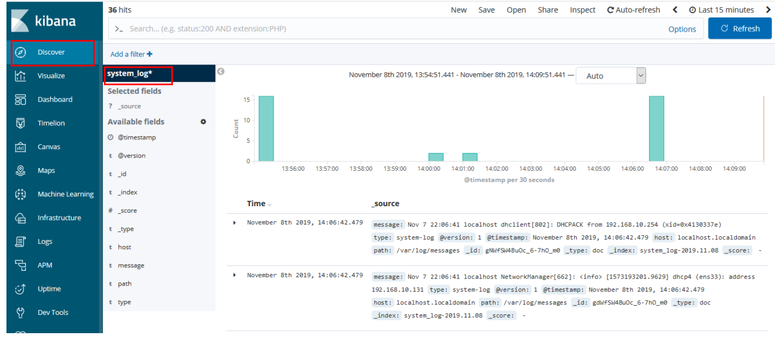Open the Auto interval dropdown
This screenshot has height=352, width=784.
[x=611, y=76]
